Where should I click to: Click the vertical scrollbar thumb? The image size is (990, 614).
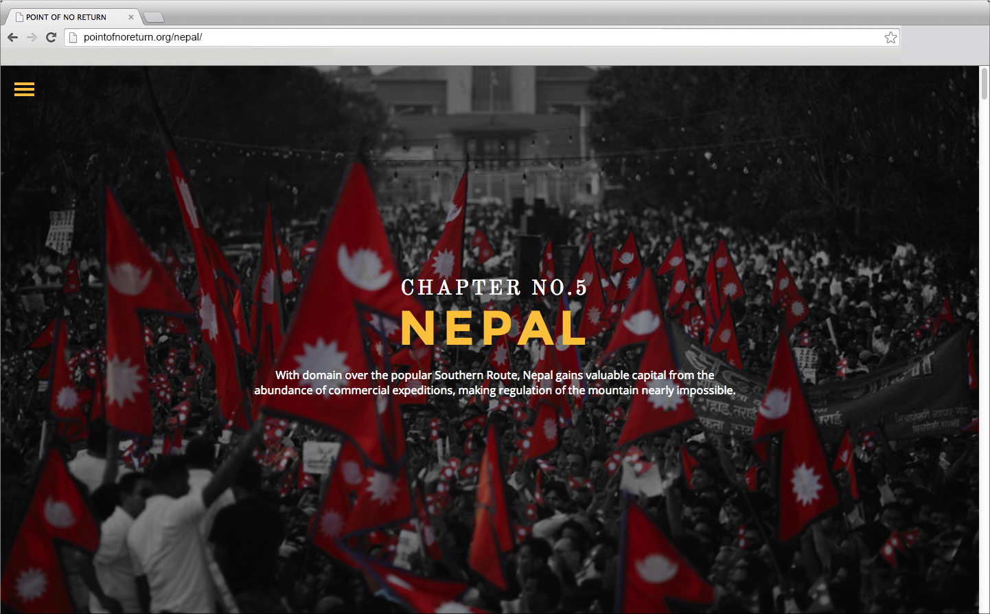[985, 83]
